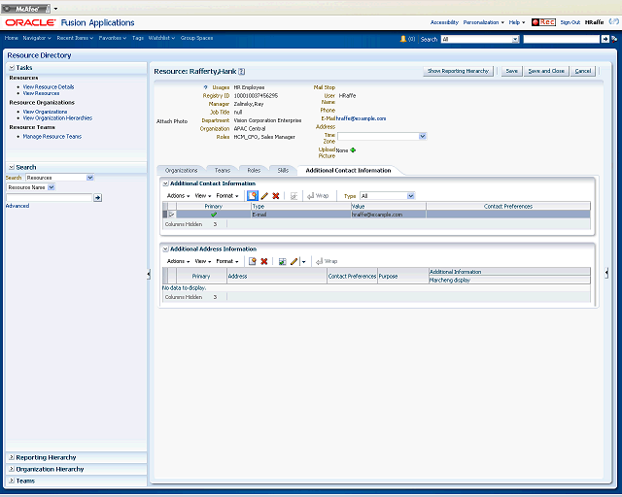
Task: Open the View menu in Additional Address Information
Action: click(203, 261)
